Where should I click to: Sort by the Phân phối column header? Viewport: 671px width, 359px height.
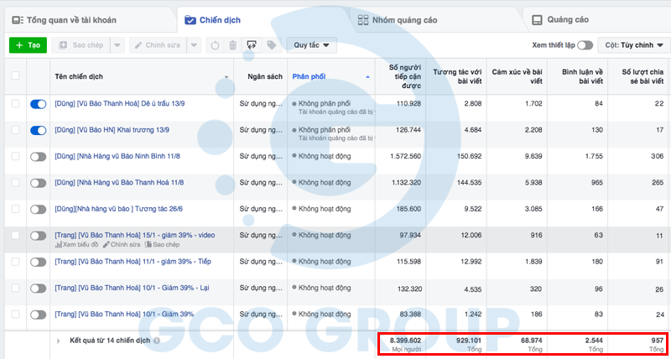[x=309, y=76]
